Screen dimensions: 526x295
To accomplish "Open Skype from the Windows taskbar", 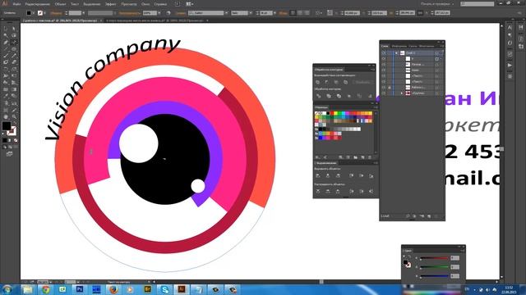I will pos(164,289).
